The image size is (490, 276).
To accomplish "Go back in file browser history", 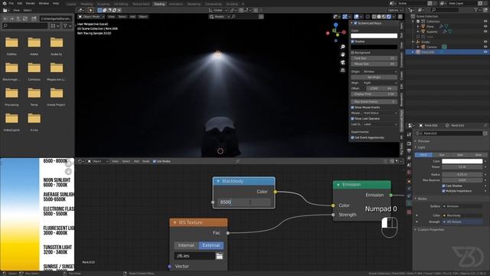I will 5,18.
